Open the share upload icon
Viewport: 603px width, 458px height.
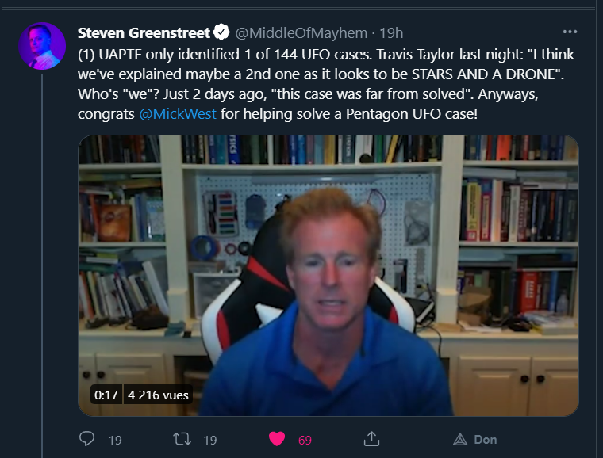[371, 439]
